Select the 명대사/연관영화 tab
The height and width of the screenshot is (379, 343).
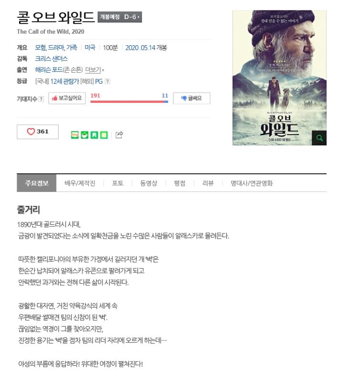[x=252, y=183]
